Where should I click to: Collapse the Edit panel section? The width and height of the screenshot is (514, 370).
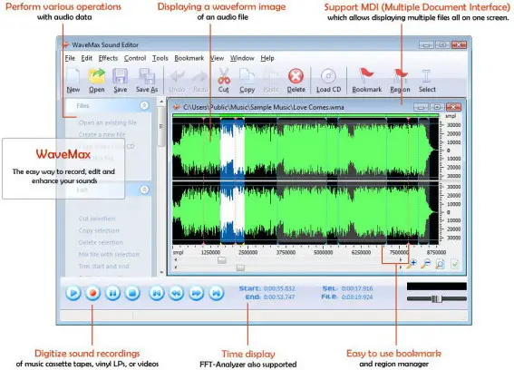[144, 190]
